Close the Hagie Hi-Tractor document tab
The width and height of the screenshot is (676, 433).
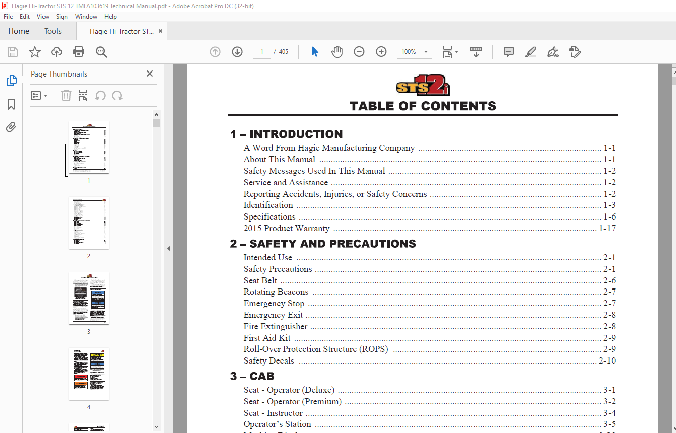click(161, 31)
